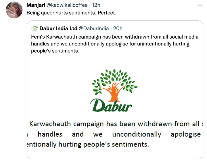Screen dimensions: 207x162
Task: Open the 20h quoted tweet timestamp
Action: (x=118, y=28)
